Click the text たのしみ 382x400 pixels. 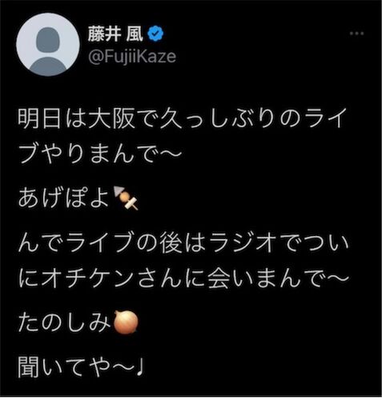[64, 322]
